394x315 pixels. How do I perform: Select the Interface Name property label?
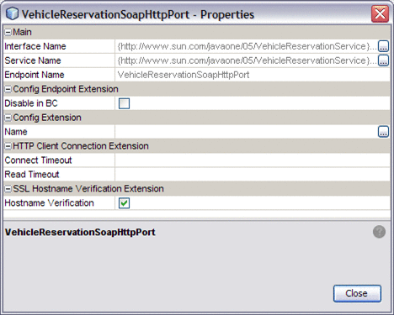pos(35,46)
